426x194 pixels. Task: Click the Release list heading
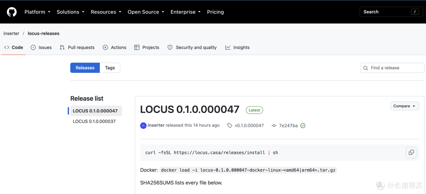(87, 98)
